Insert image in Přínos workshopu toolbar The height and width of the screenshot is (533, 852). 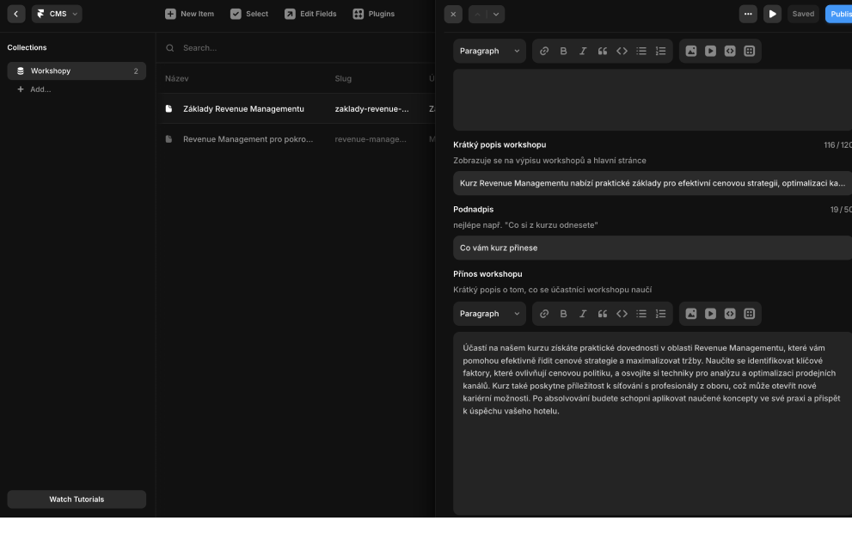click(x=691, y=314)
